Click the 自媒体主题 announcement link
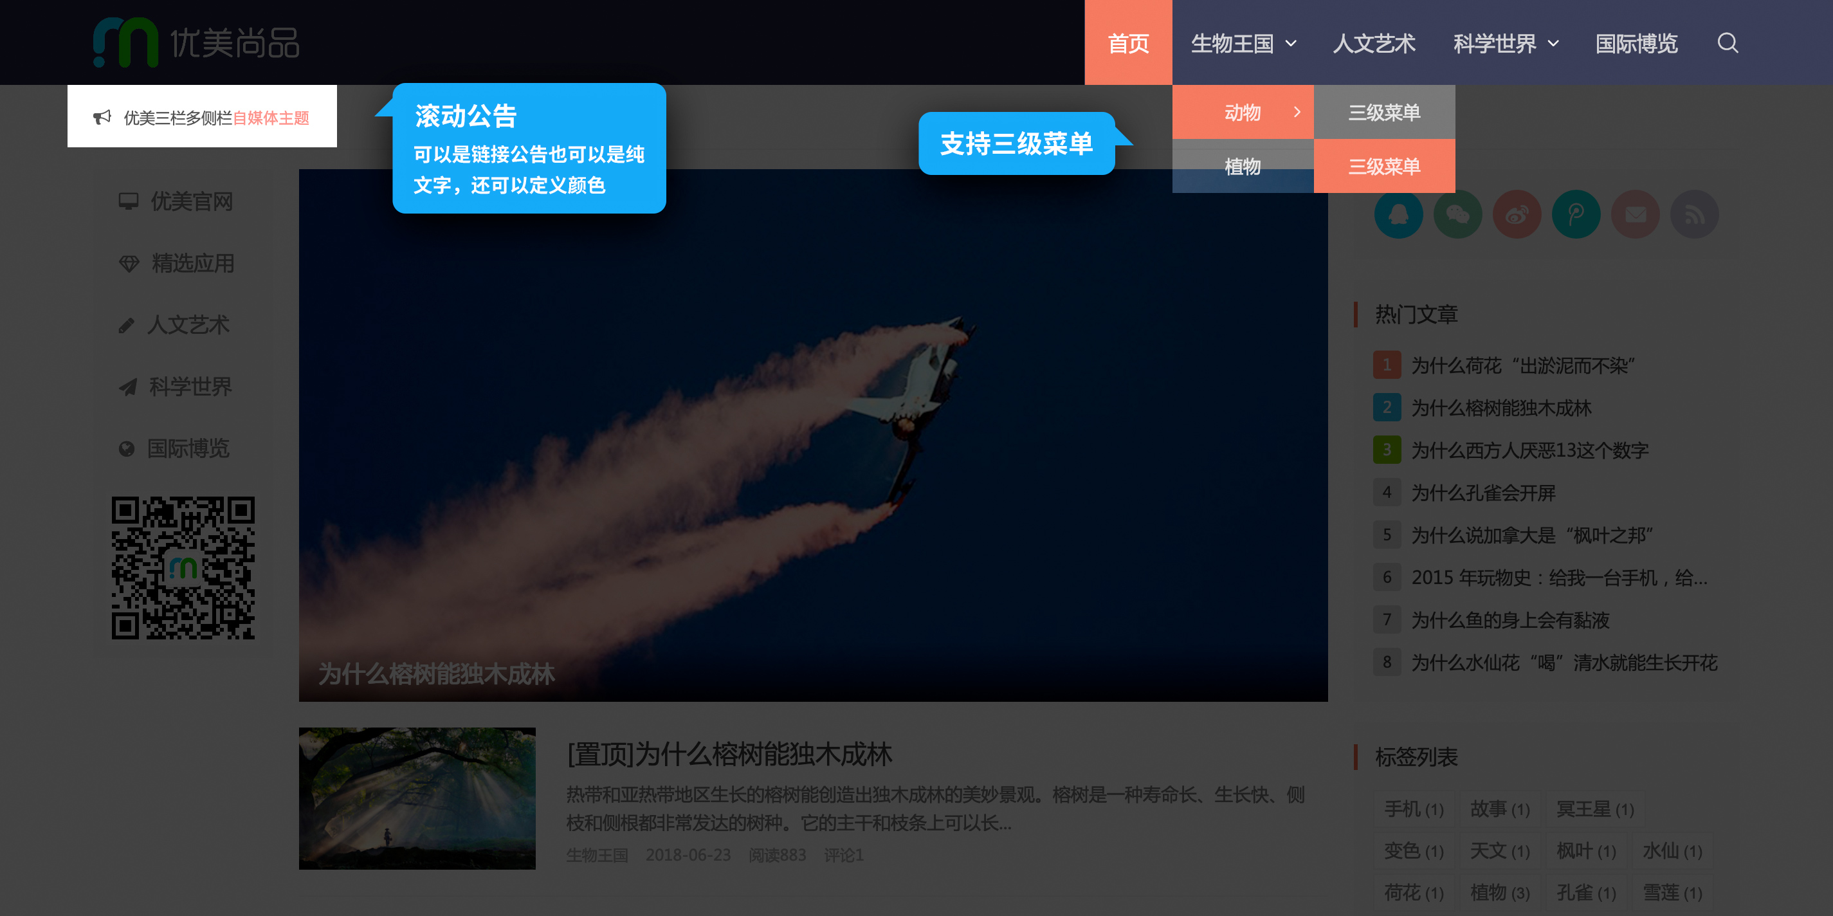The width and height of the screenshot is (1833, 916). (x=271, y=118)
